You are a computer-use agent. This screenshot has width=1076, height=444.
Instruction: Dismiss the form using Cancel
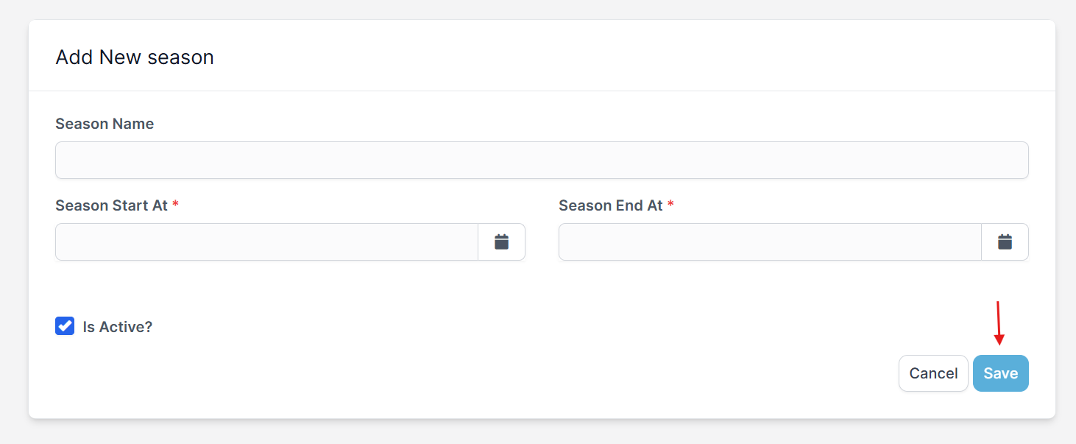coord(933,373)
